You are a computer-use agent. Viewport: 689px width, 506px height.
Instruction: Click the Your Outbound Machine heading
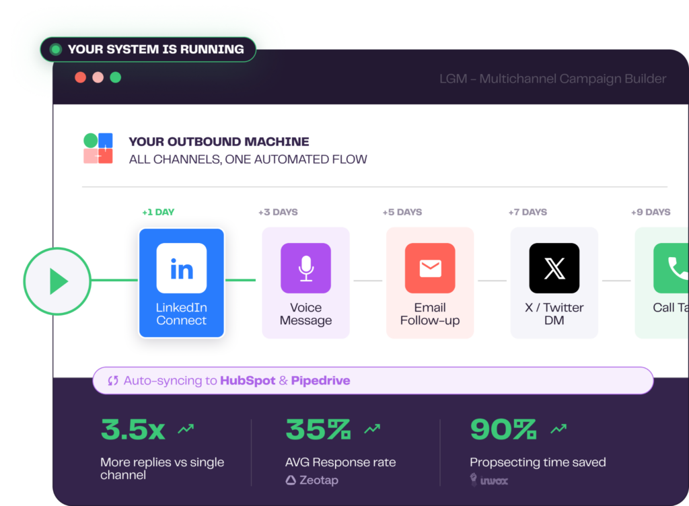[219, 142]
